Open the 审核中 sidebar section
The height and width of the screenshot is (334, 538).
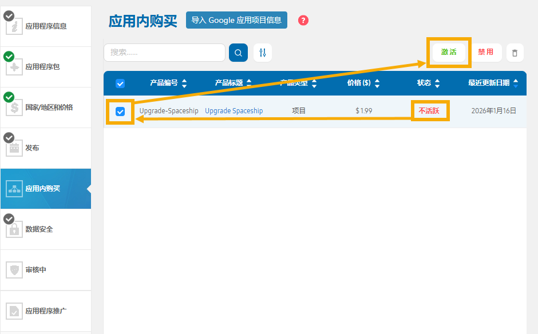point(35,269)
